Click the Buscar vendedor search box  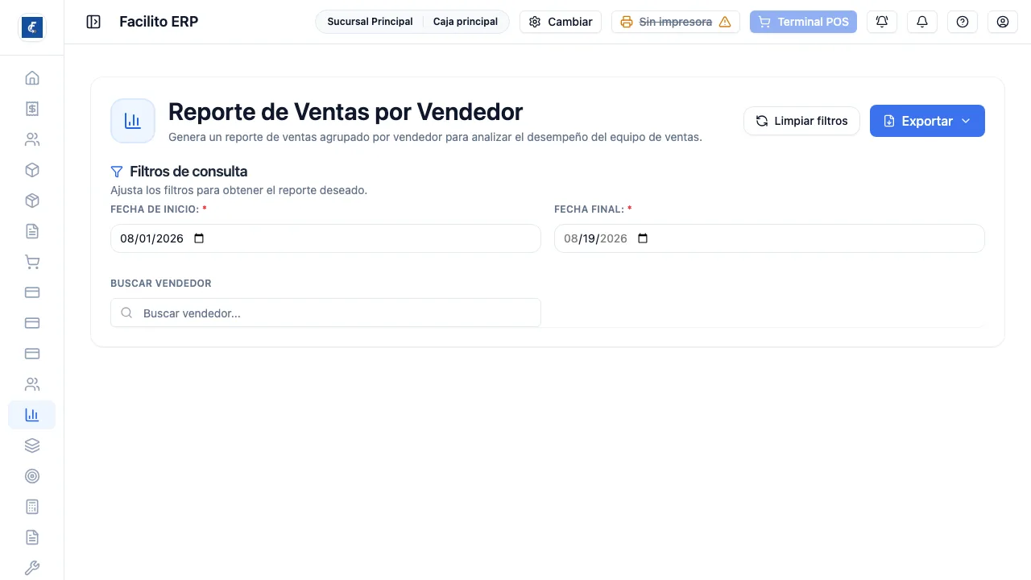tap(325, 313)
